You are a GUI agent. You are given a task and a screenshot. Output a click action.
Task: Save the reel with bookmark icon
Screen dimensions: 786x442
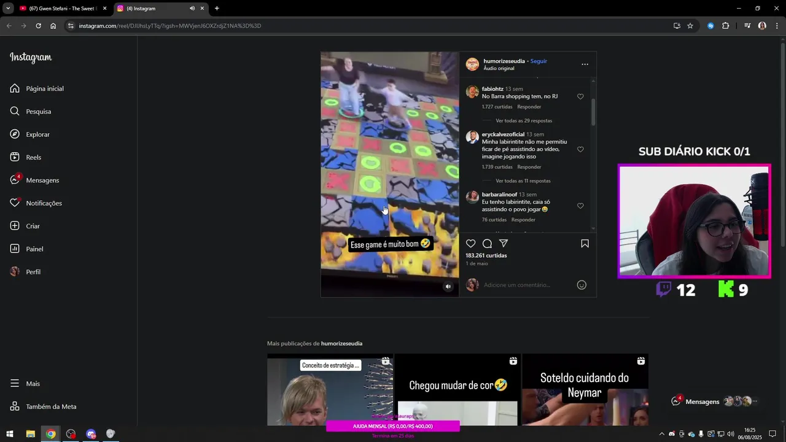[x=585, y=244]
